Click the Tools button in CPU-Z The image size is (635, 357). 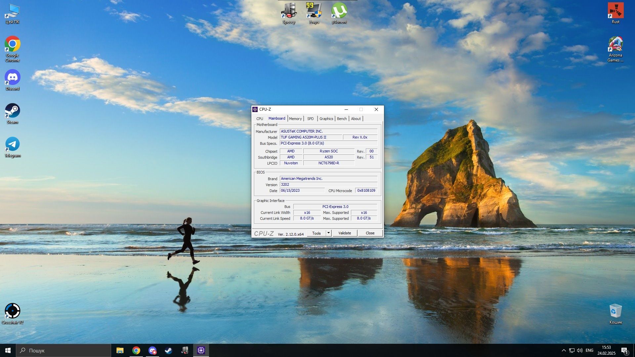[317, 233]
